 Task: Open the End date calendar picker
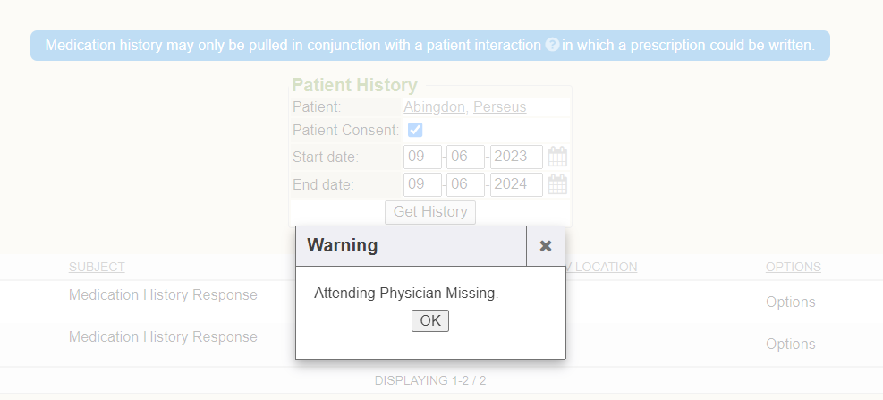(x=557, y=185)
